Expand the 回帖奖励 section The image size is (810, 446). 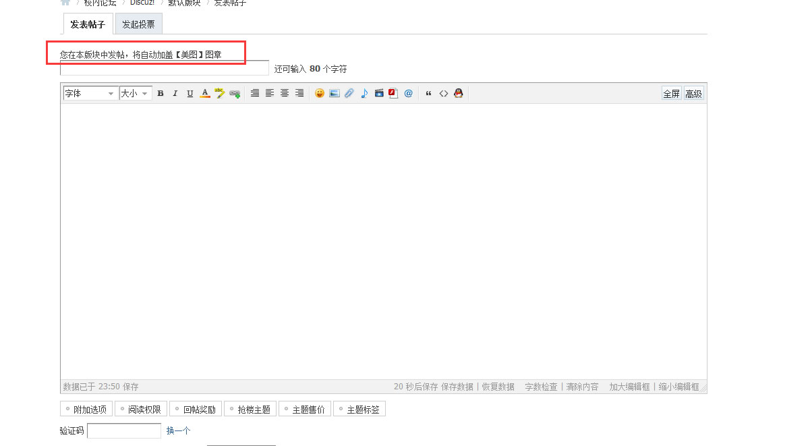pyautogui.click(x=196, y=410)
